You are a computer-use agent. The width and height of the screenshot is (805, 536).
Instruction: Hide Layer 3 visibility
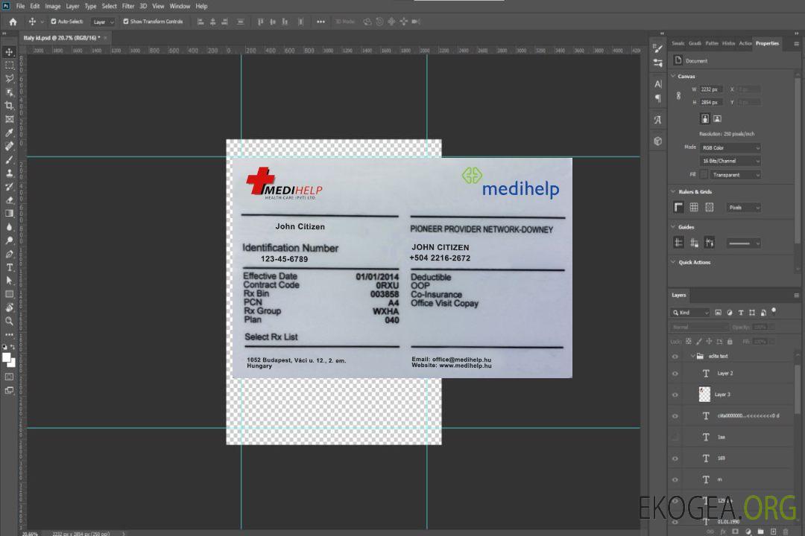click(x=675, y=395)
